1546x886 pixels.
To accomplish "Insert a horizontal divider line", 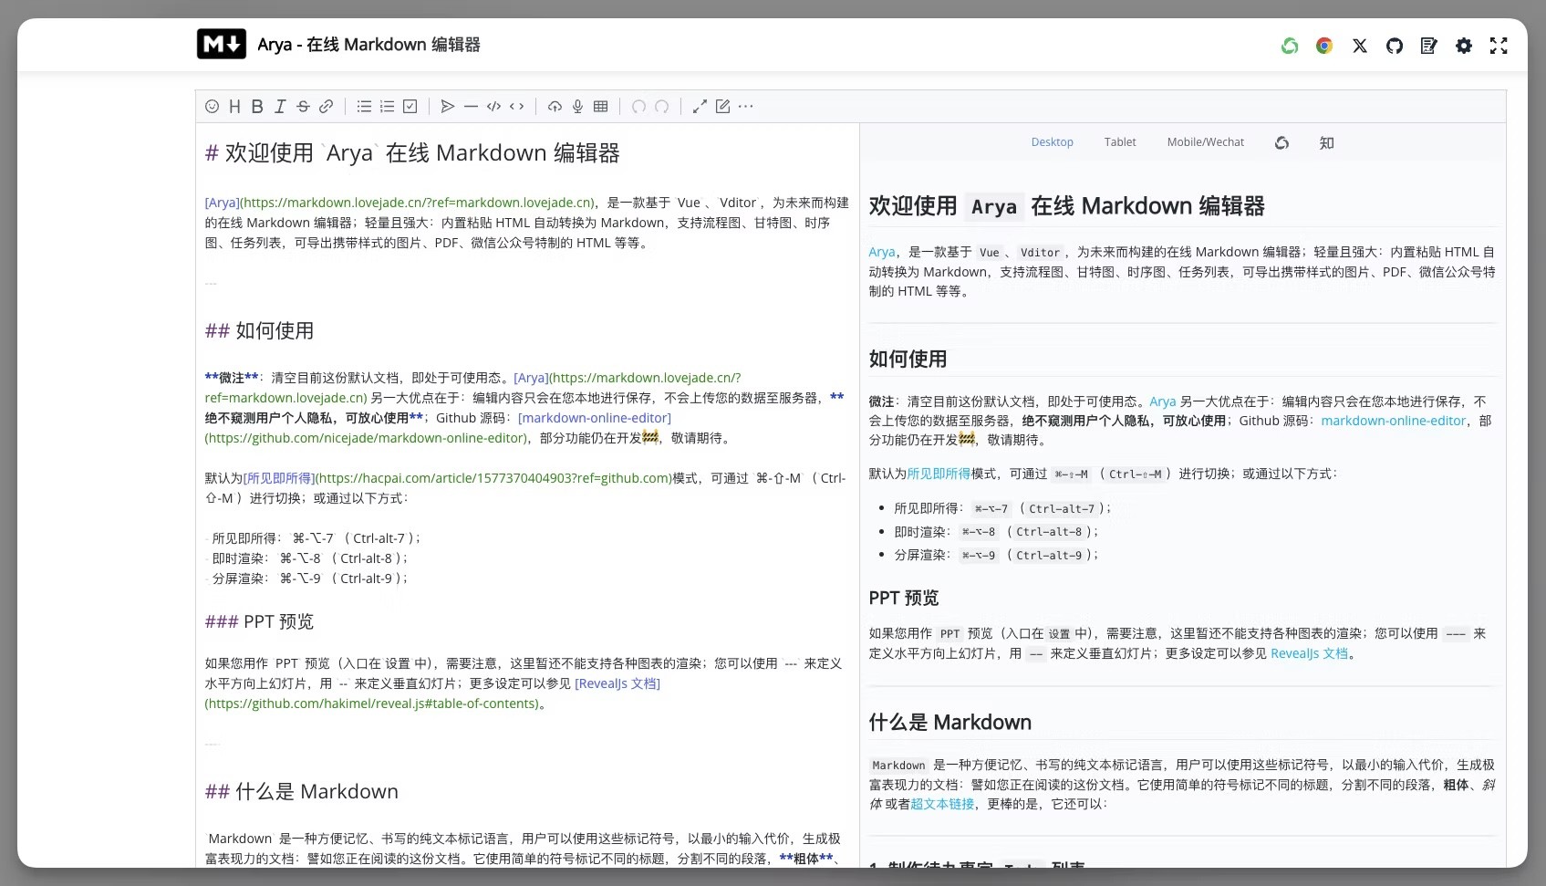I will pos(471,107).
